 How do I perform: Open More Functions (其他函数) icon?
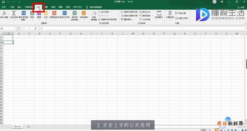point(84,13)
